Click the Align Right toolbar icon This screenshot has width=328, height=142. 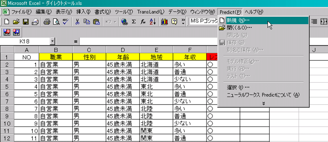click(x=314, y=22)
